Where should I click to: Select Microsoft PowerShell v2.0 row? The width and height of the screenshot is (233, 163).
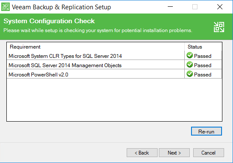[114, 74]
